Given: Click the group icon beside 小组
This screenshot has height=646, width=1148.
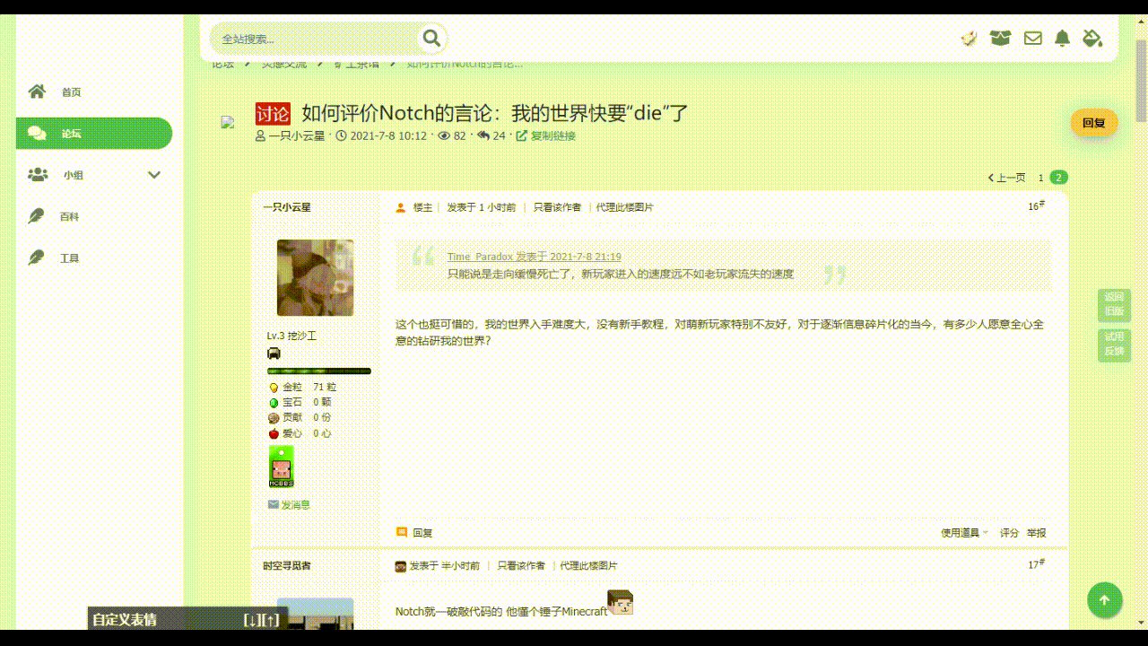Looking at the screenshot, I should click(x=38, y=175).
